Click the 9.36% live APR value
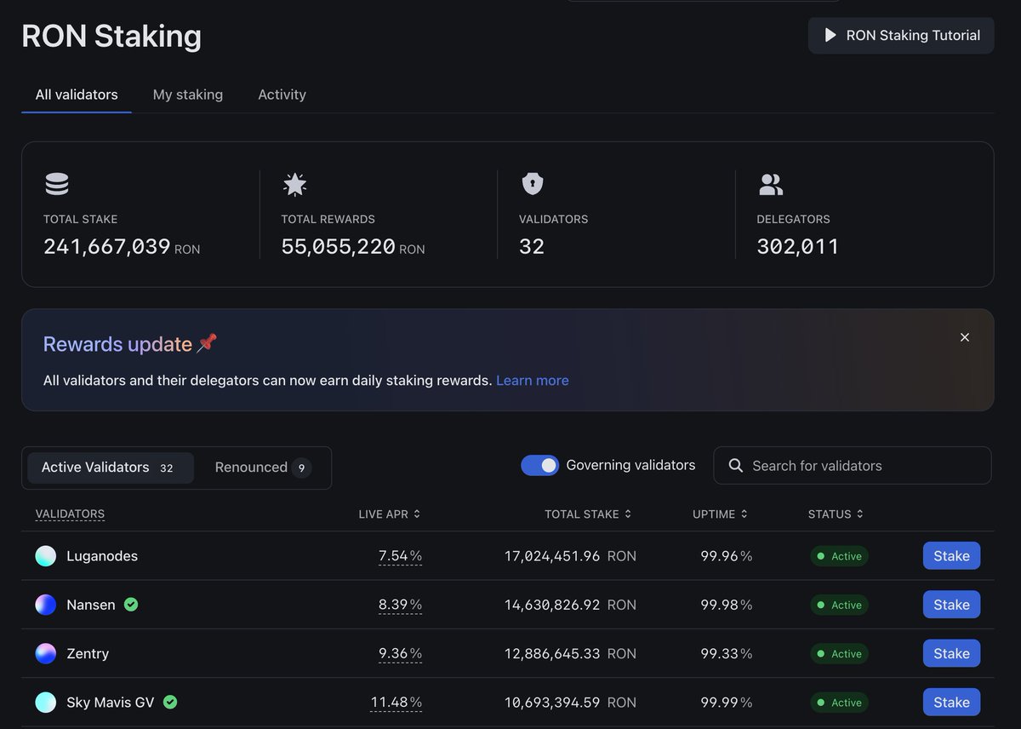 coord(400,654)
